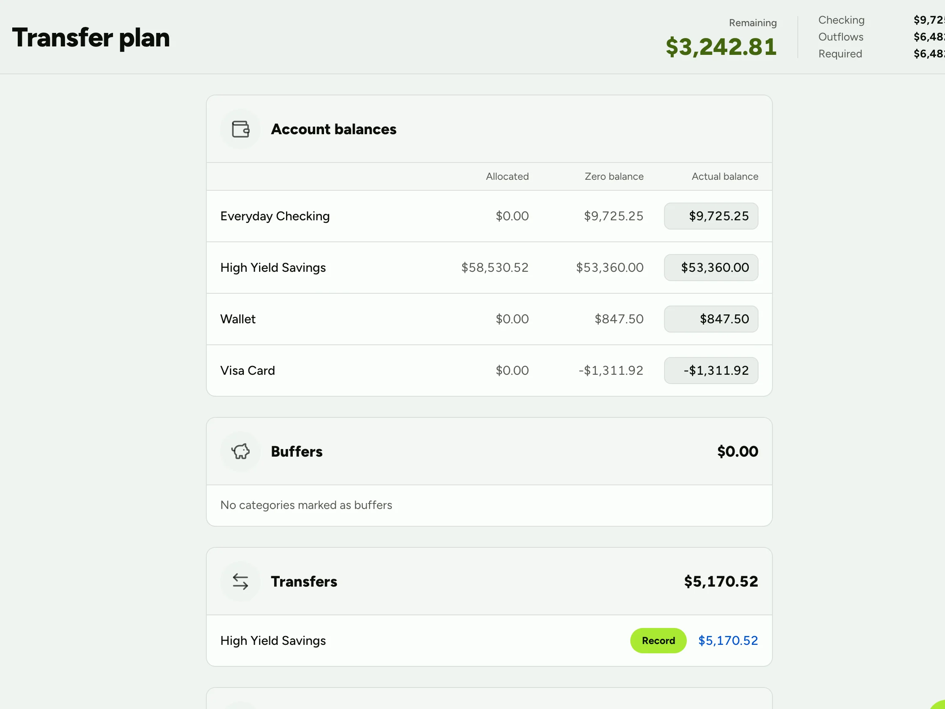The image size is (945, 709).
Task: Click the Remaining $3,242.81 amount
Action: point(721,46)
